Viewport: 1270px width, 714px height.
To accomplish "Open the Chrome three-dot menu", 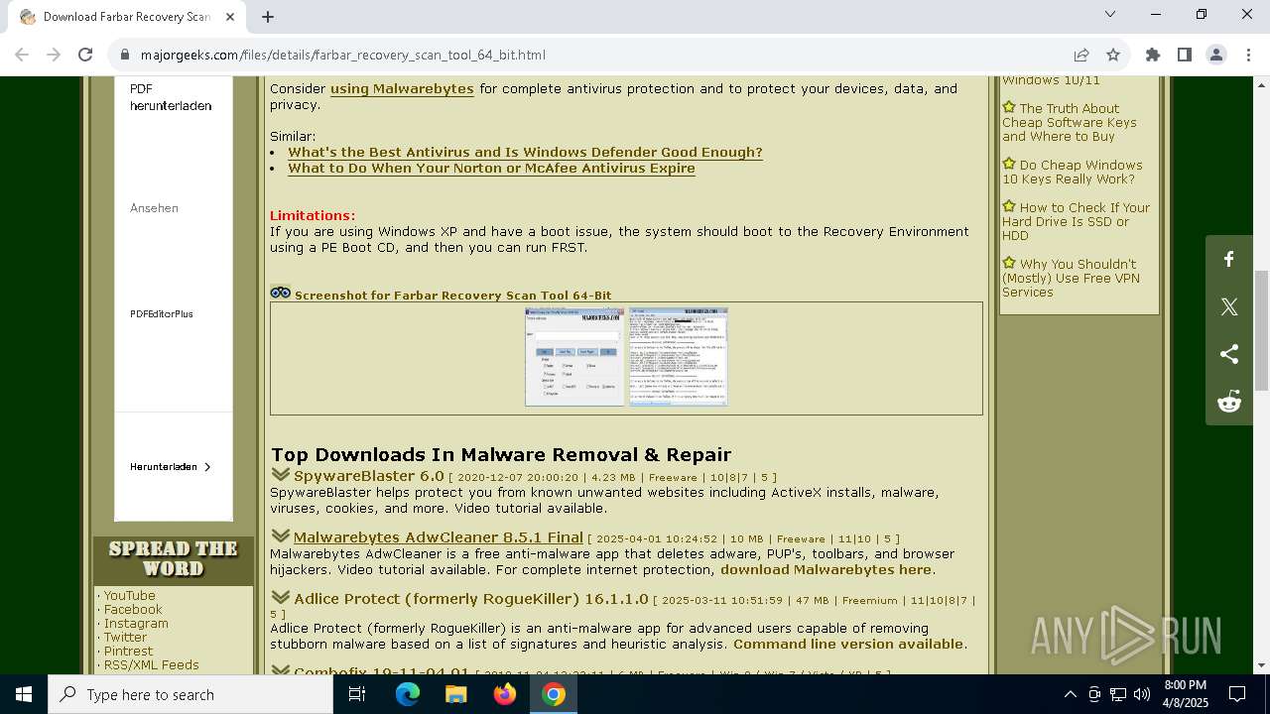I will (1247, 55).
